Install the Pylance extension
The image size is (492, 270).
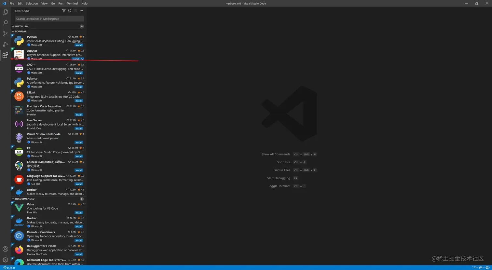(79, 87)
